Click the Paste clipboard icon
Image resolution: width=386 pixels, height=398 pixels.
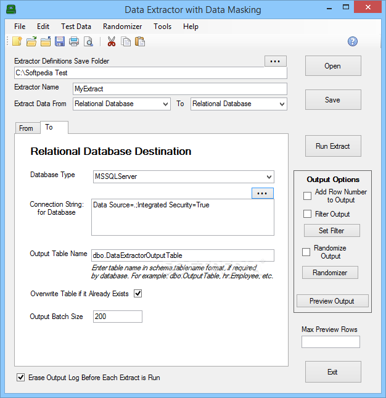coord(140,41)
